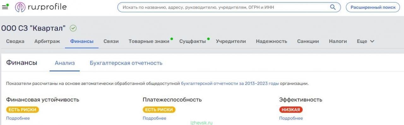Click Подробнее under Эффективность

(x=291, y=118)
